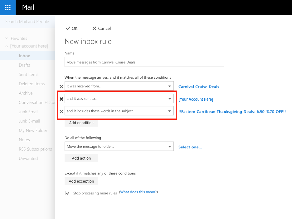
Task: Click the Add exception button
Action: (x=81, y=181)
